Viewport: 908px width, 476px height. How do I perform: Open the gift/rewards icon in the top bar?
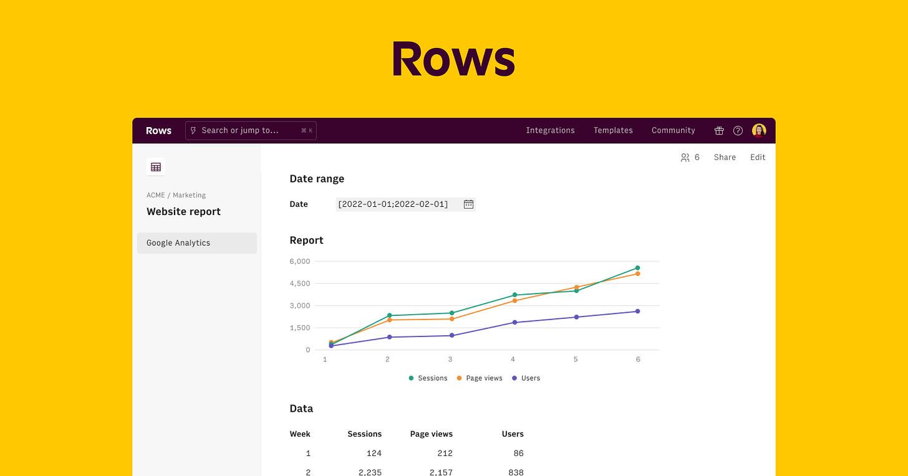point(718,130)
